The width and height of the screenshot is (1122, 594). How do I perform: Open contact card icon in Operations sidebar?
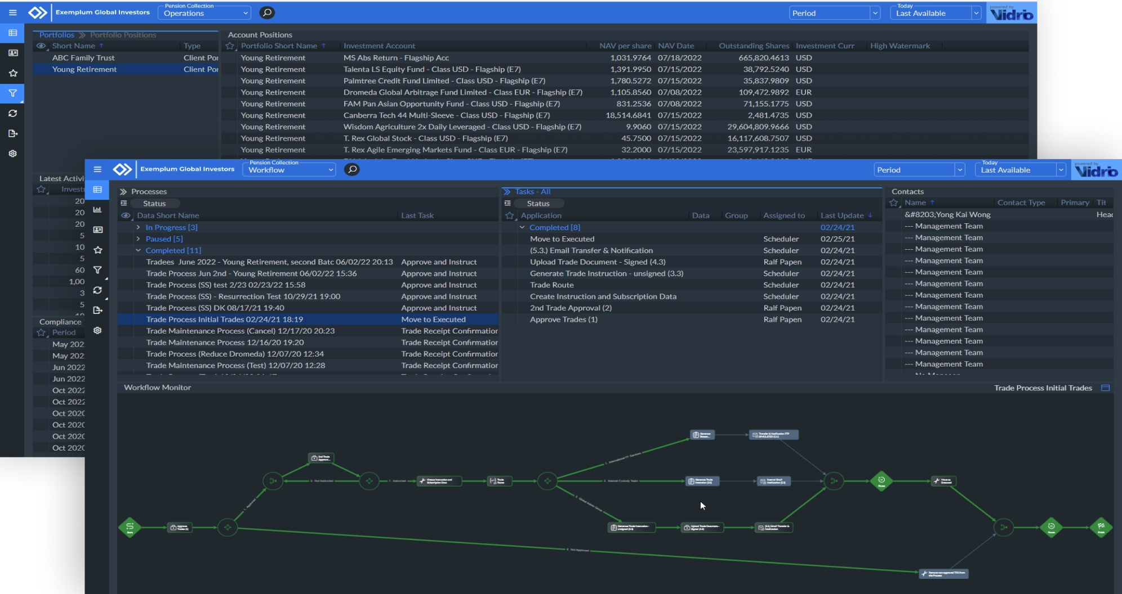(x=12, y=53)
